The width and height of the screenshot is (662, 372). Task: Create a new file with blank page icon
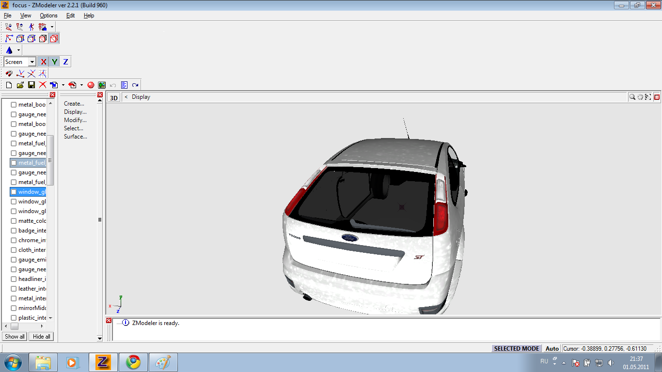pos(9,85)
